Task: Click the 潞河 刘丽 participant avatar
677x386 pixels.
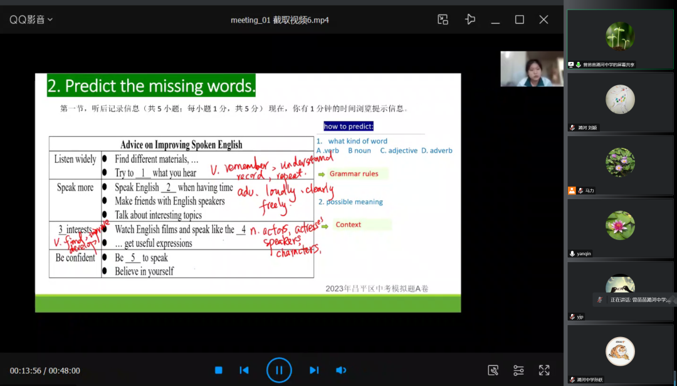Action: 620,100
